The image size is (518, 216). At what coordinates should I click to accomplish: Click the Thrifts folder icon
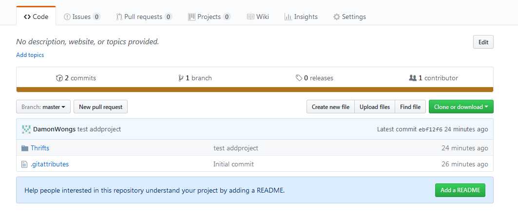(x=25, y=148)
